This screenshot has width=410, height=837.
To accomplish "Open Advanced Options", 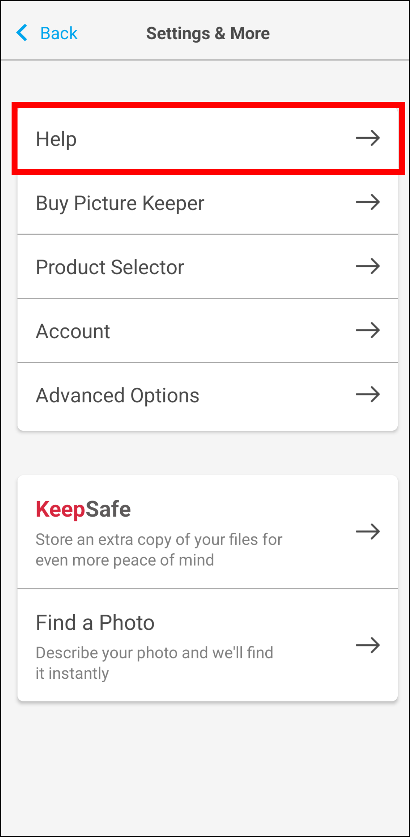I will (x=208, y=396).
